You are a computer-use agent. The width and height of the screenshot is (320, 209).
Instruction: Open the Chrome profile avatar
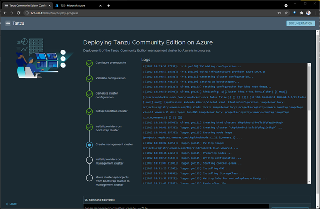point(308,13)
